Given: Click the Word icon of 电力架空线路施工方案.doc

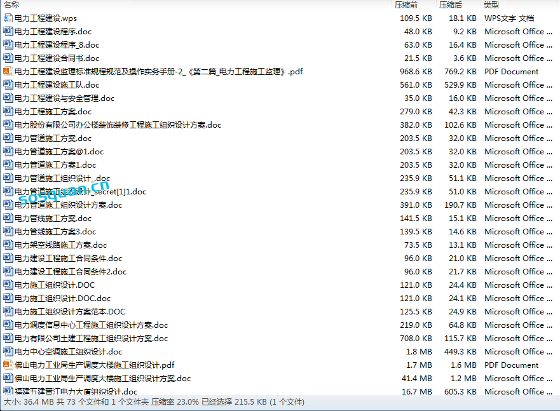Looking at the screenshot, I should 8,245.
